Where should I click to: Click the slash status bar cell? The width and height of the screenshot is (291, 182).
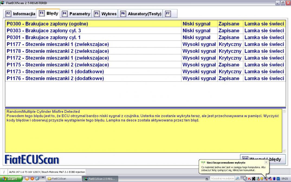click(x=4, y=172)
